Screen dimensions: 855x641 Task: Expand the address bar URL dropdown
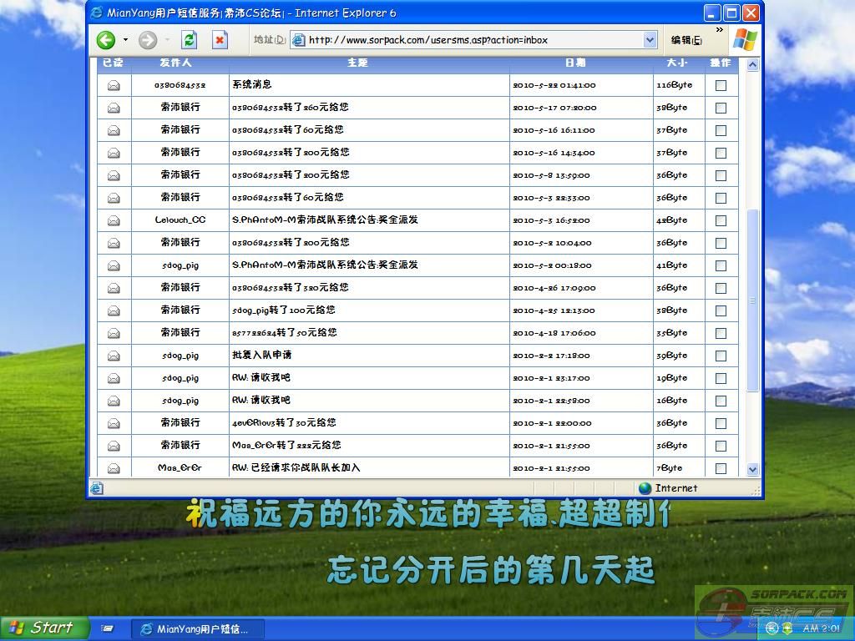click(650, 40)
